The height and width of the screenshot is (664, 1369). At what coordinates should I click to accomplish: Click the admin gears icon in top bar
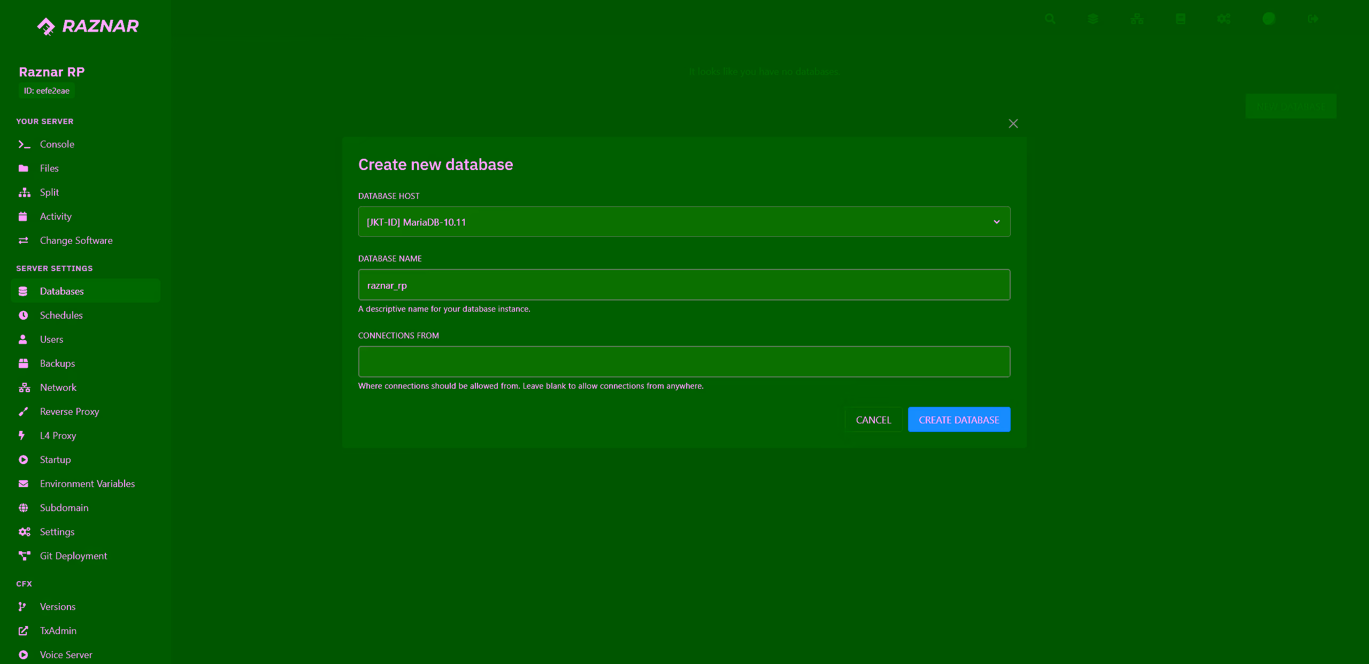tap(1224, 19)
